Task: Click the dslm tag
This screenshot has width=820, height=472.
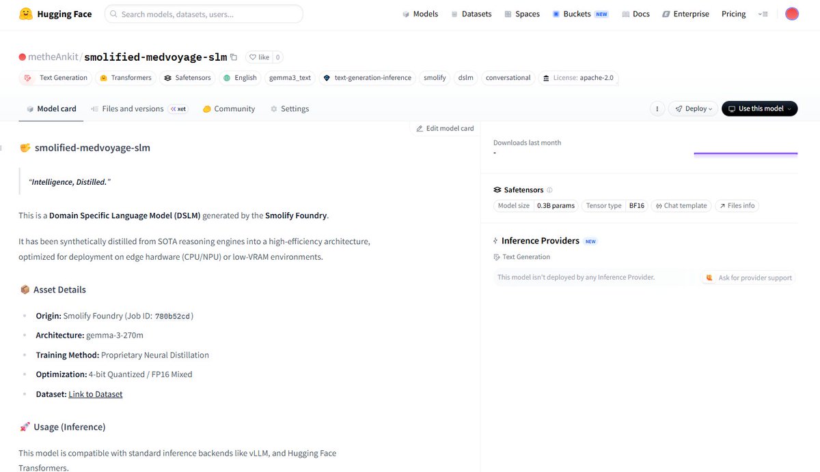Action: (466, 78)
